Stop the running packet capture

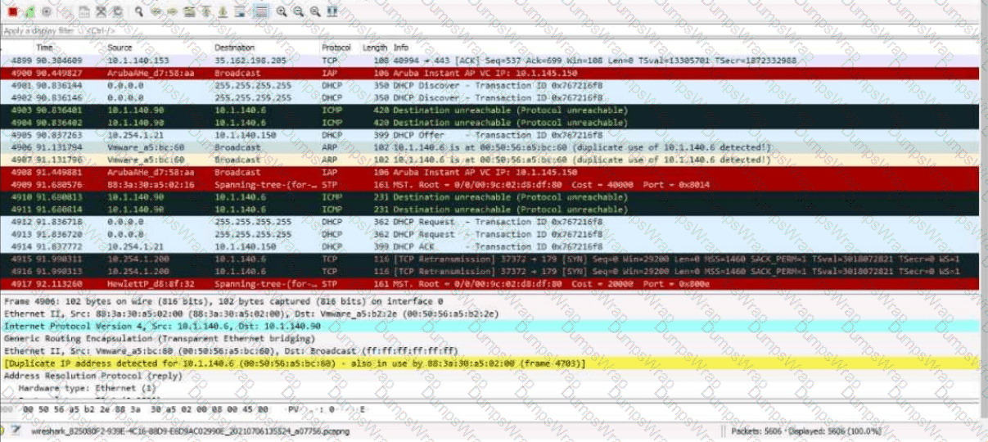tap(12, 11)
